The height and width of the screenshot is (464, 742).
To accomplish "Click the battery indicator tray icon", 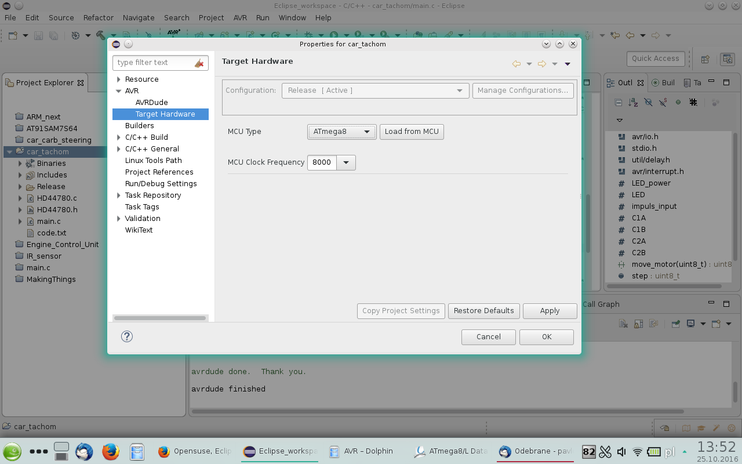I will [x=654, y=452].
